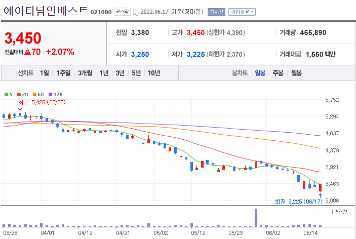Viewport: 356px width, 239px height.
Task: Click the stock code 021080
Action: [x=101, y=12]
